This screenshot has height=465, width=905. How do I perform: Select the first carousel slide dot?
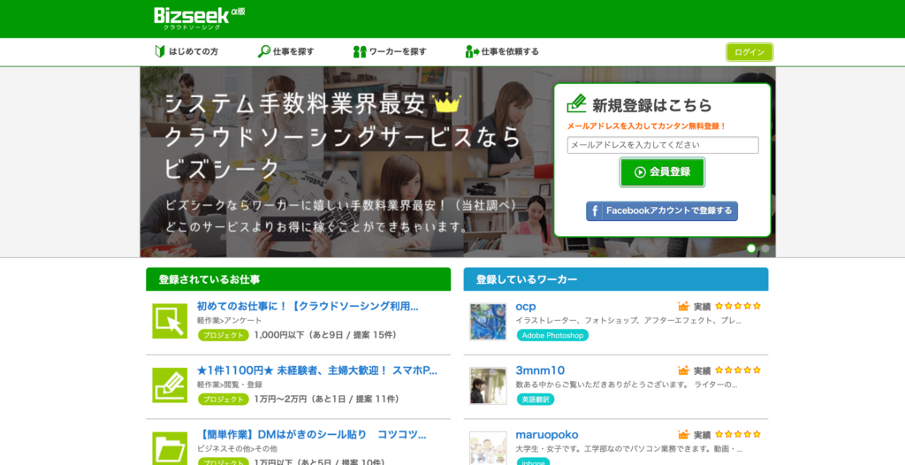pyautogui.click(x=751, y=248)
